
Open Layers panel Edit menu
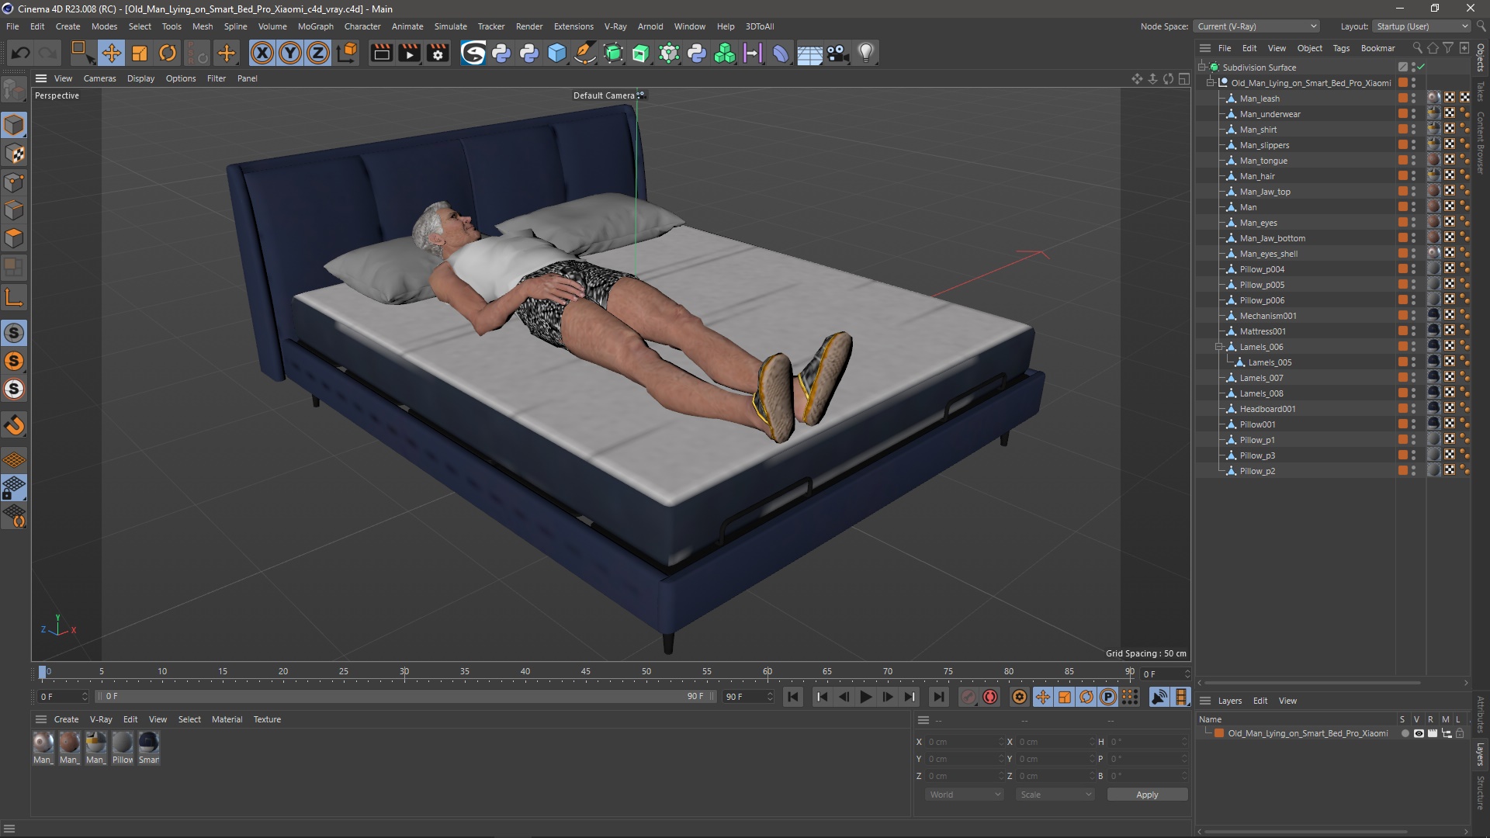click(1260, 701)
